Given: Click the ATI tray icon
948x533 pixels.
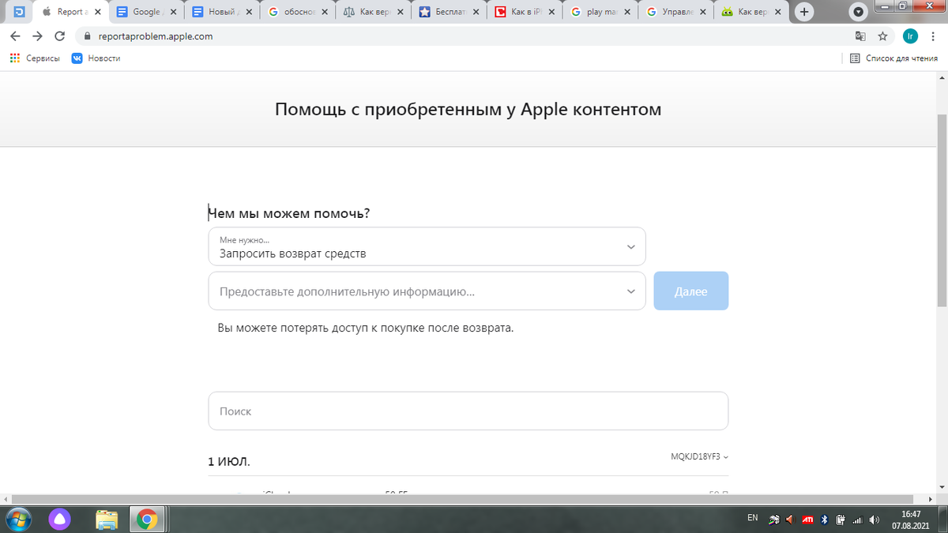Looking at the screenshot, I should coord(807,520).
